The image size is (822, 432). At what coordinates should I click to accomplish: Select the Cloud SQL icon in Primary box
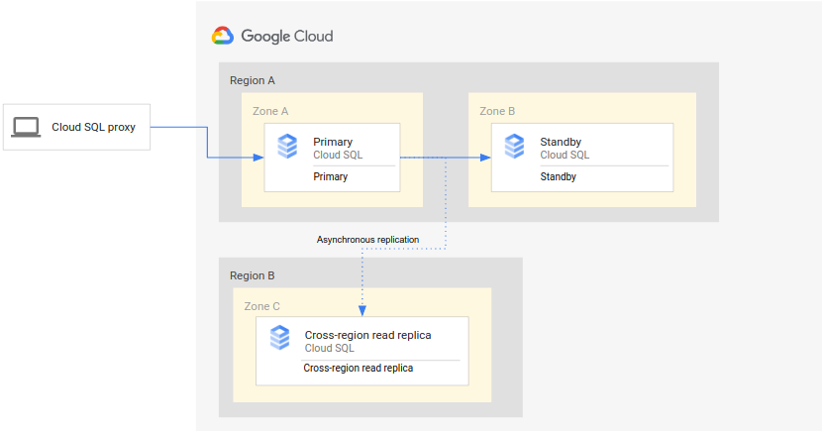click(287, 147)
